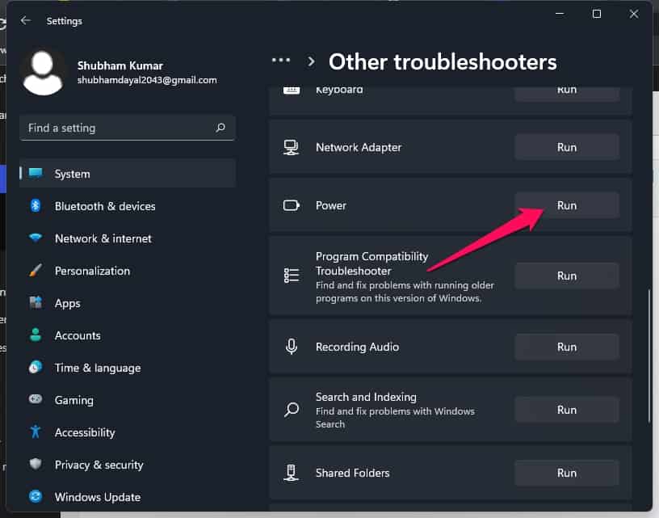This screenshot has height=518, width=659.
Task: Go to Apps settings
Action: [x=128, y=303]
